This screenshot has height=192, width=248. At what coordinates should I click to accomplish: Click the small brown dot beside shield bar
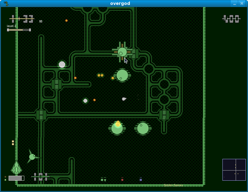(x=5, y=177)
